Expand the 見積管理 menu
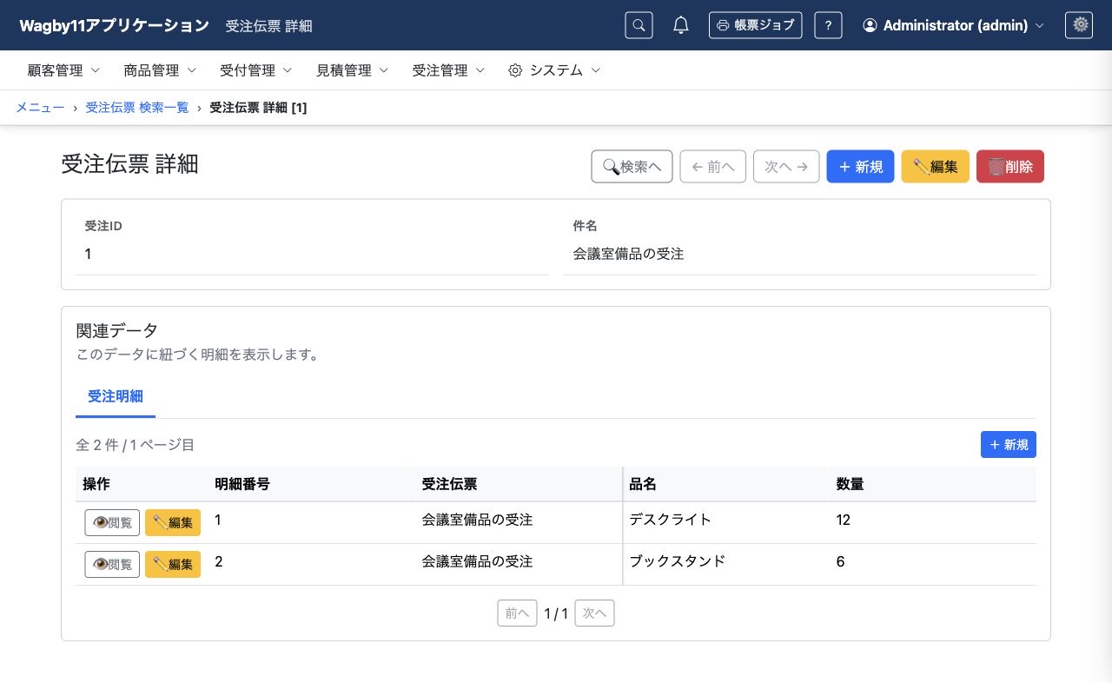1112x683 pixels. click(353, 70)
